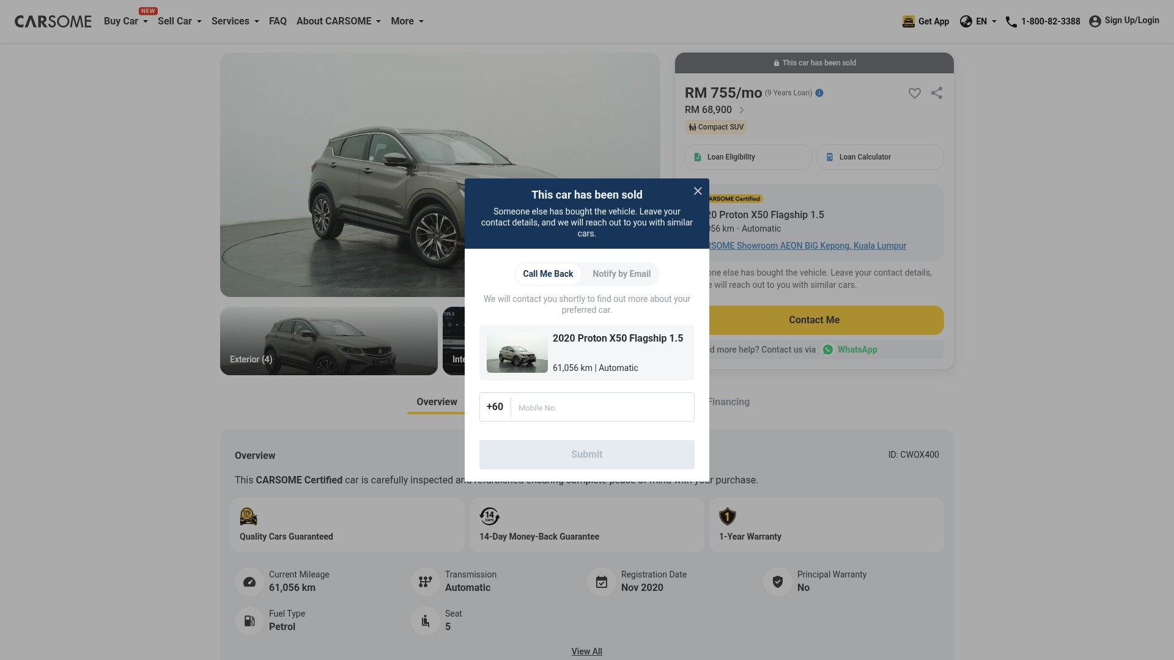Click the Principal Warranty shield icon
Image resolution: width=1174 pixels, height=660 pixels.
(x=778, y=582)
